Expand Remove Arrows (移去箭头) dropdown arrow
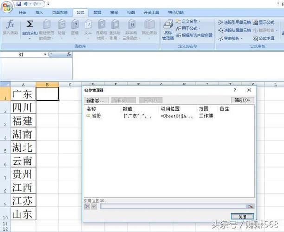 coord(241,38)
